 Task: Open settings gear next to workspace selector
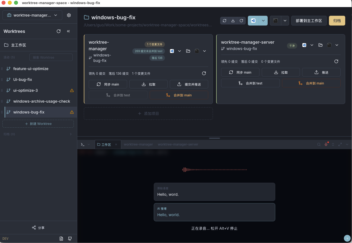(69, 15)
